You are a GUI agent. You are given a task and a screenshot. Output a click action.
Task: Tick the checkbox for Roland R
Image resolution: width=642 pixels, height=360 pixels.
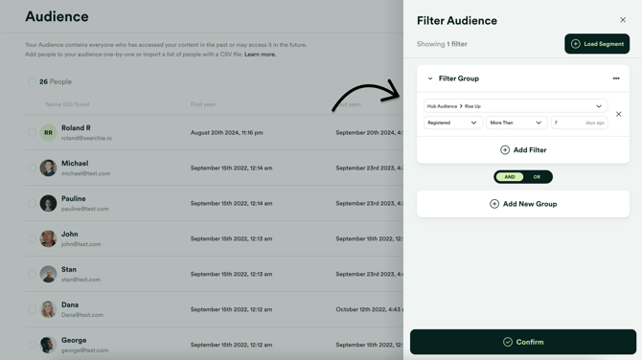point(32,132)
